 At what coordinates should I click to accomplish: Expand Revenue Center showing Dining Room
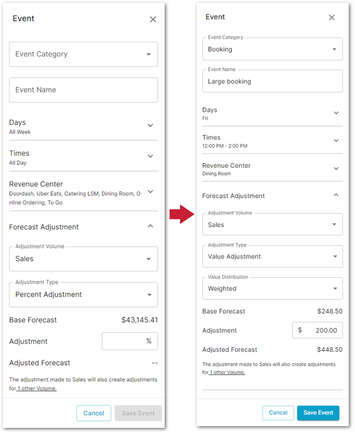coord(336,168)
